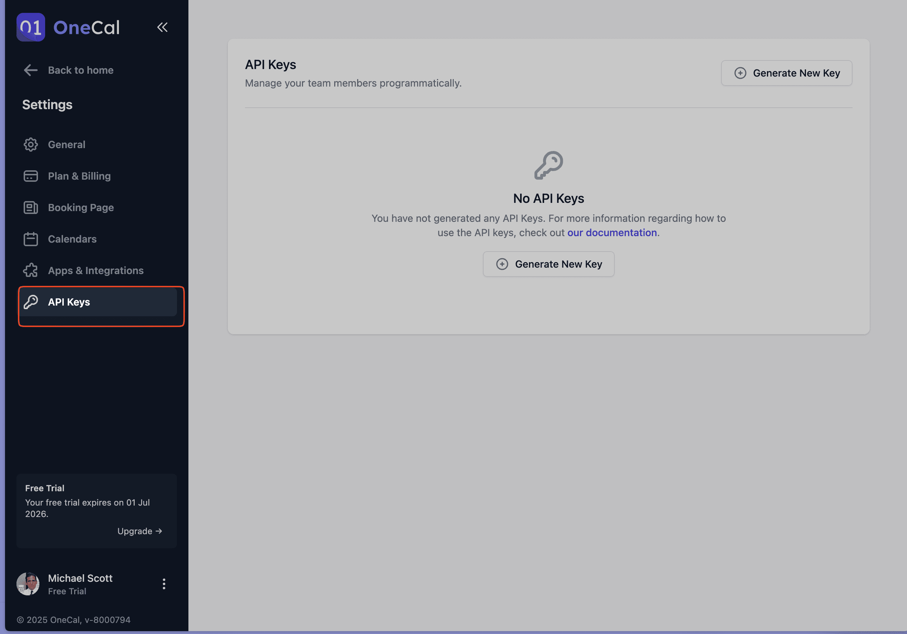Click Michael Scott's profile avatar
This screenshot has height=634, width=907.
coord(28,584)
